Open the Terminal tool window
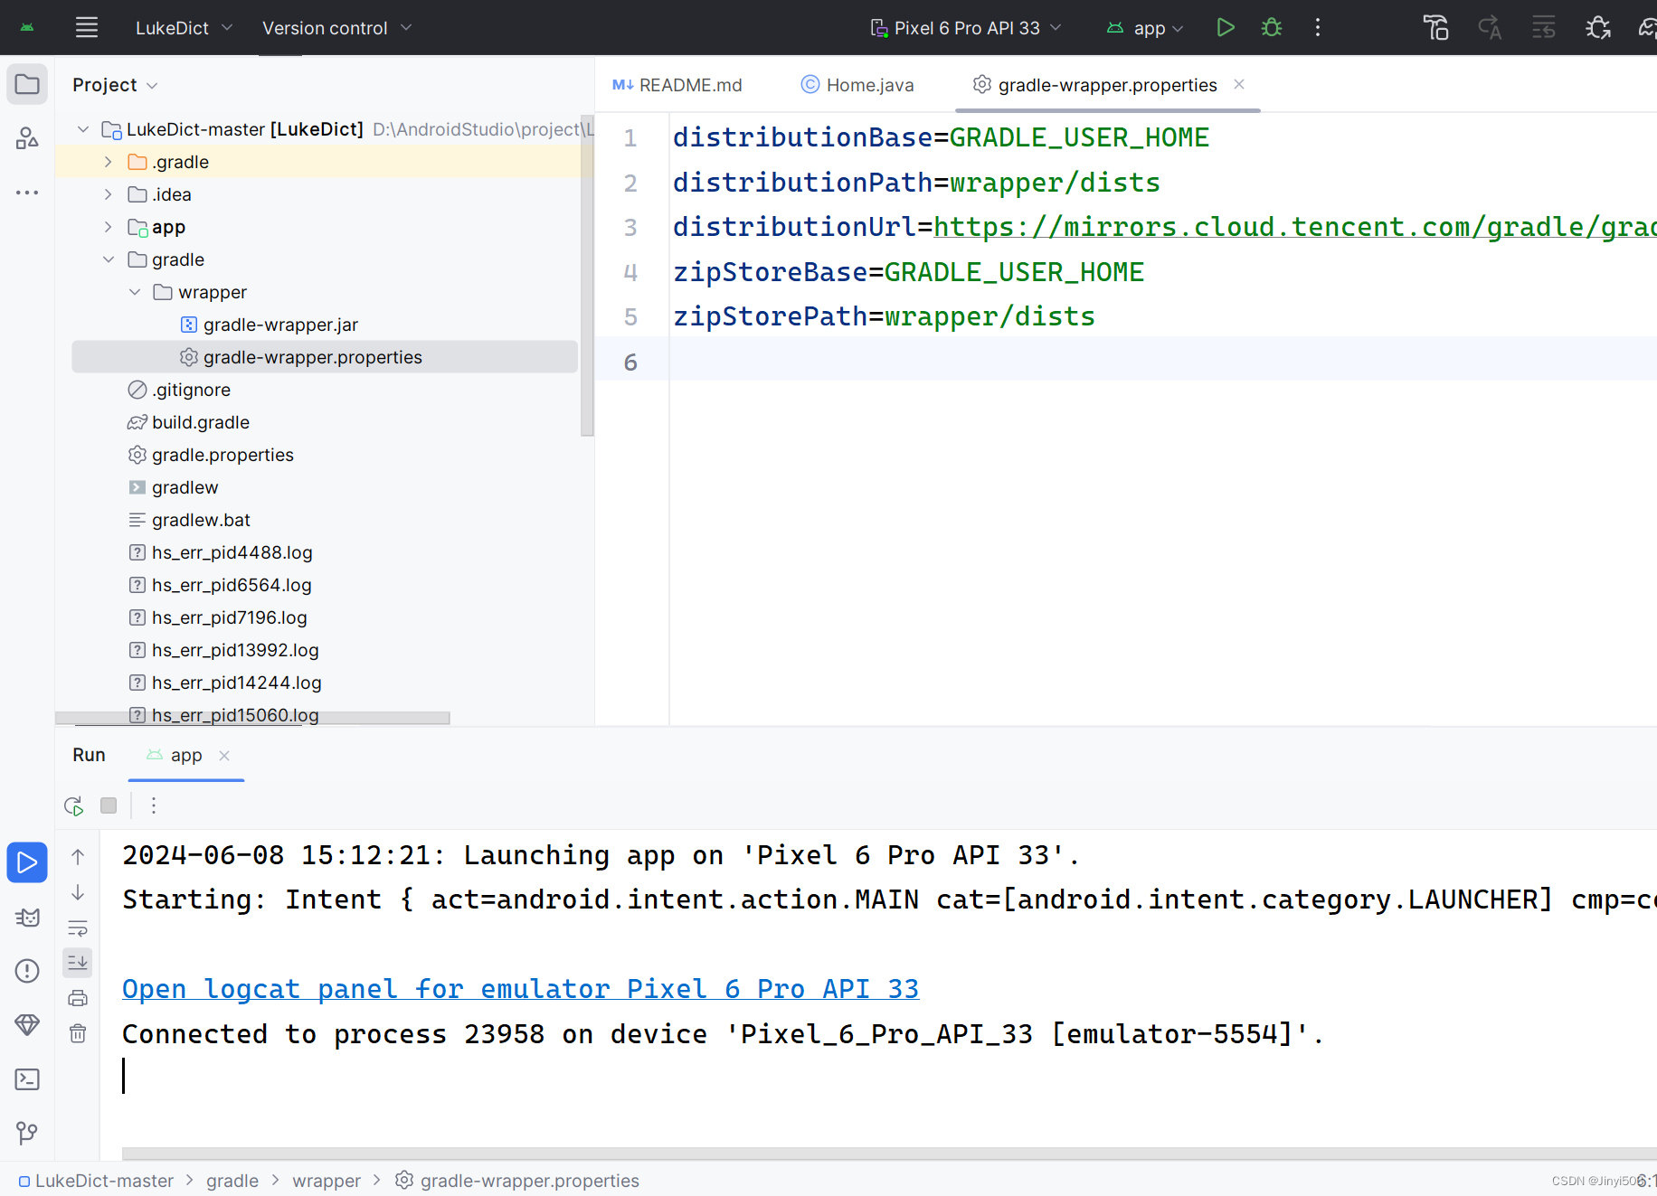This screenshot has width=1657, height=1196. [27, 1079]
